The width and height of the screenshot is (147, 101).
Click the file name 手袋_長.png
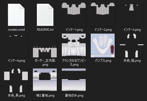point(16,95)
